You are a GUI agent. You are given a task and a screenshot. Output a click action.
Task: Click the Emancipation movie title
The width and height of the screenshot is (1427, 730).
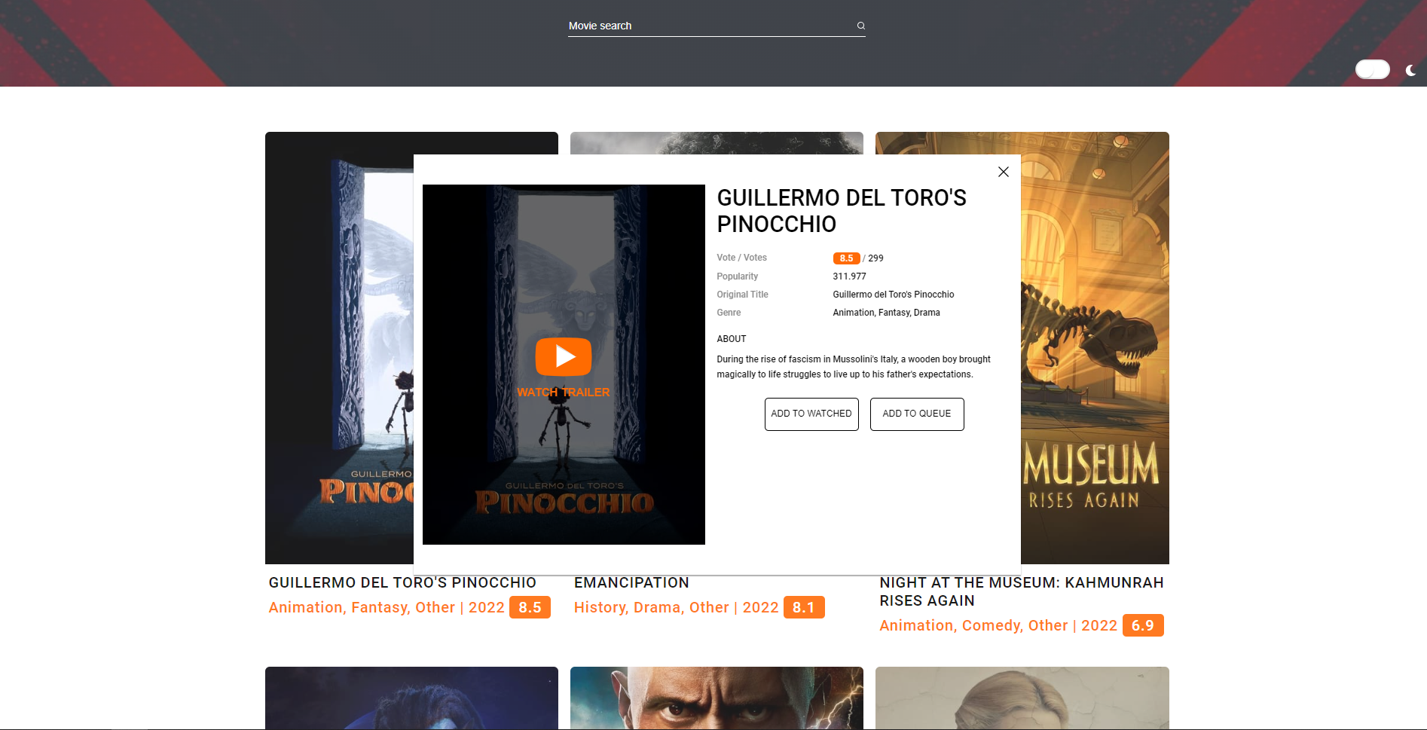(x=631, y=583)
